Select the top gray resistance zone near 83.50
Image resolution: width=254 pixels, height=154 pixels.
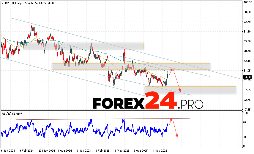(x=83, y=46)
